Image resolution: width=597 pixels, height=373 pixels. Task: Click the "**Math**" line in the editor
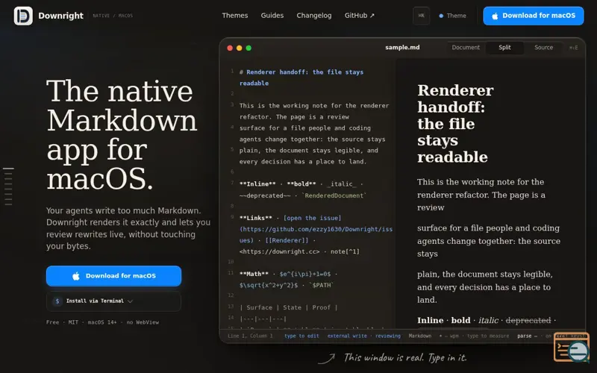(288, 279)
